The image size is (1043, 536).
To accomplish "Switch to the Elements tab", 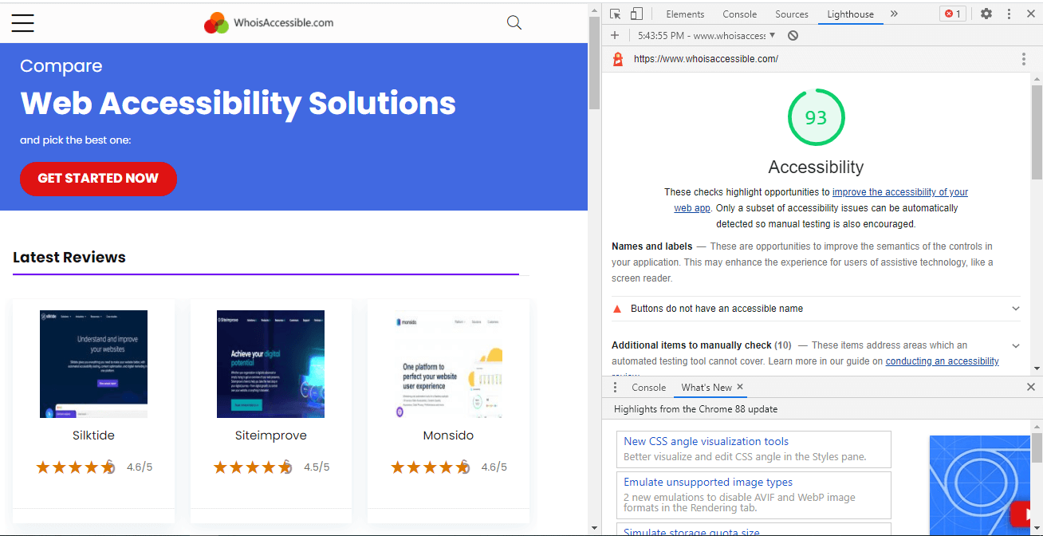I will pos(685,14).
